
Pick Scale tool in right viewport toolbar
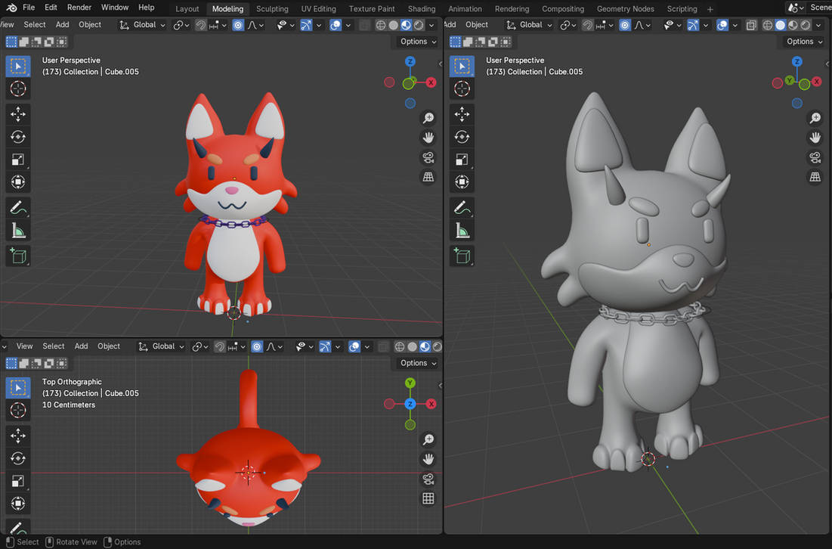[x=462, y=160]
